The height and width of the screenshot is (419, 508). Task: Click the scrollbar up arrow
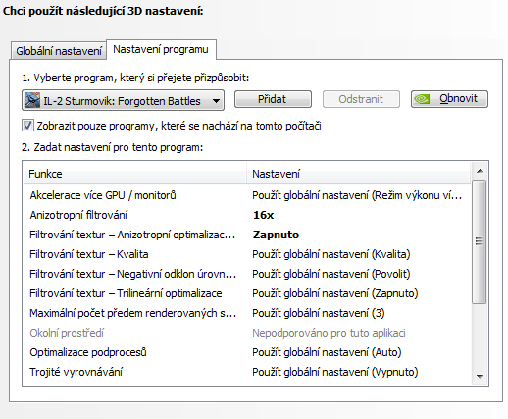tap(480, 171)
